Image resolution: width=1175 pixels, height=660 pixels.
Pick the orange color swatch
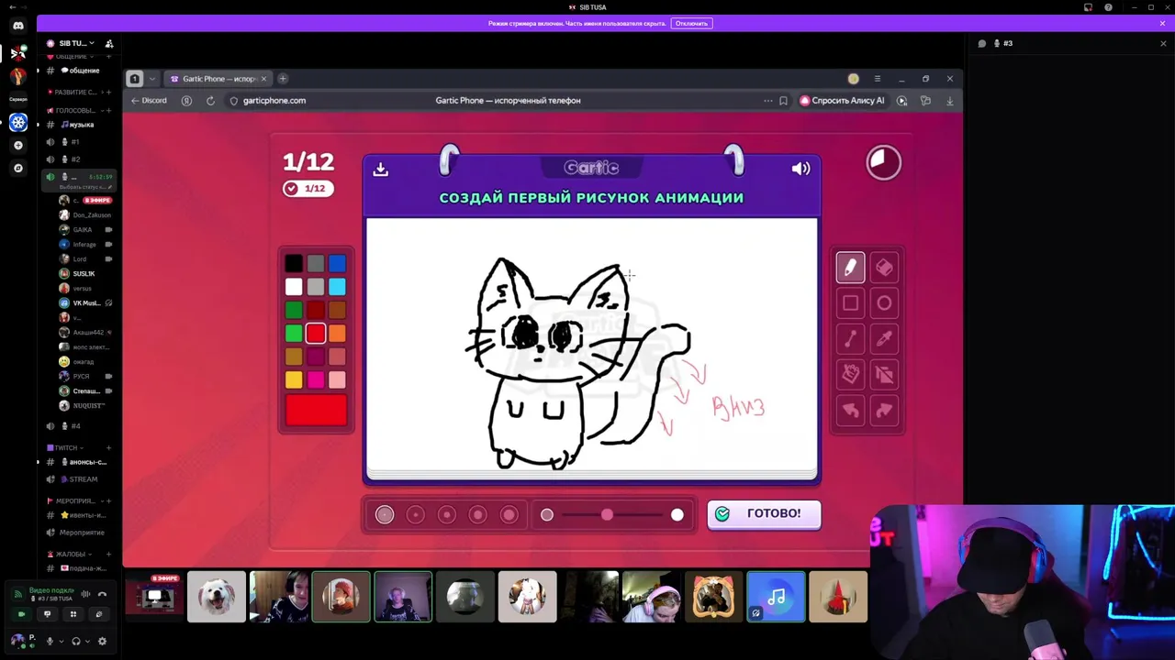tap(338, 335)
